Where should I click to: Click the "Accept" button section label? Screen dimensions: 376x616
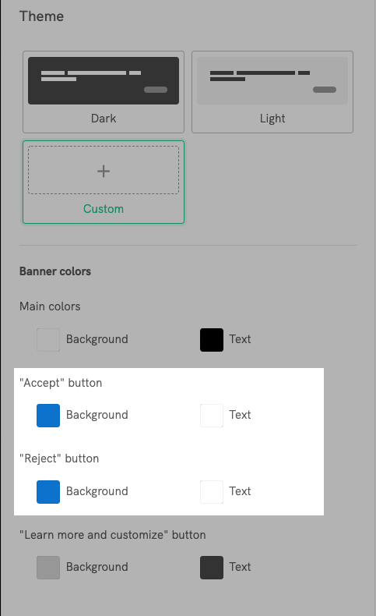point(61,383)
